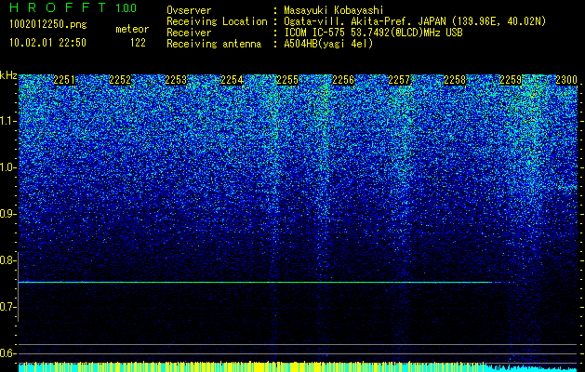Click the HROFFT 1.0.0 title text
Viewport: 585px width, 372px height.
pos(73,7)
